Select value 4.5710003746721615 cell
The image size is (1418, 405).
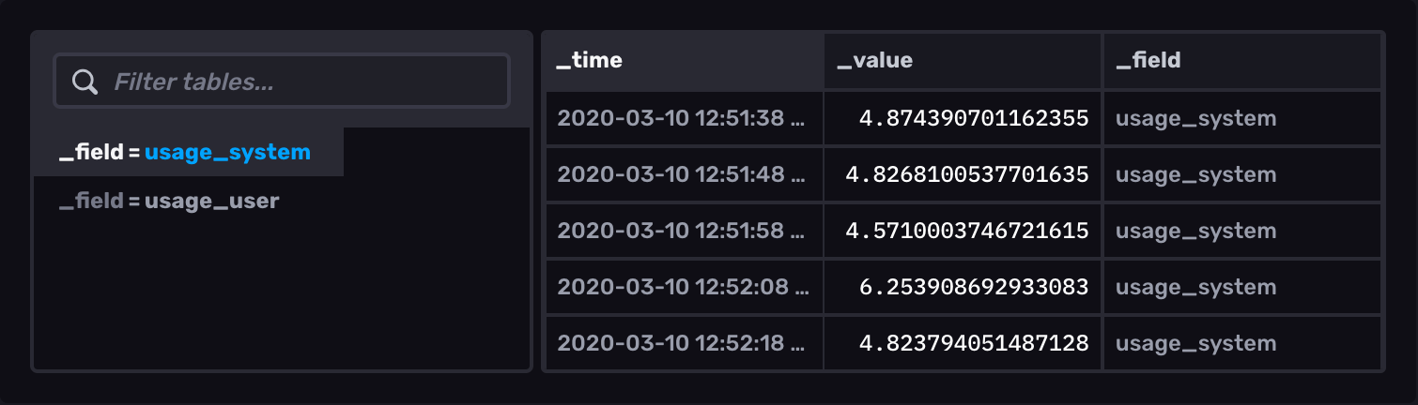(966, 231)
